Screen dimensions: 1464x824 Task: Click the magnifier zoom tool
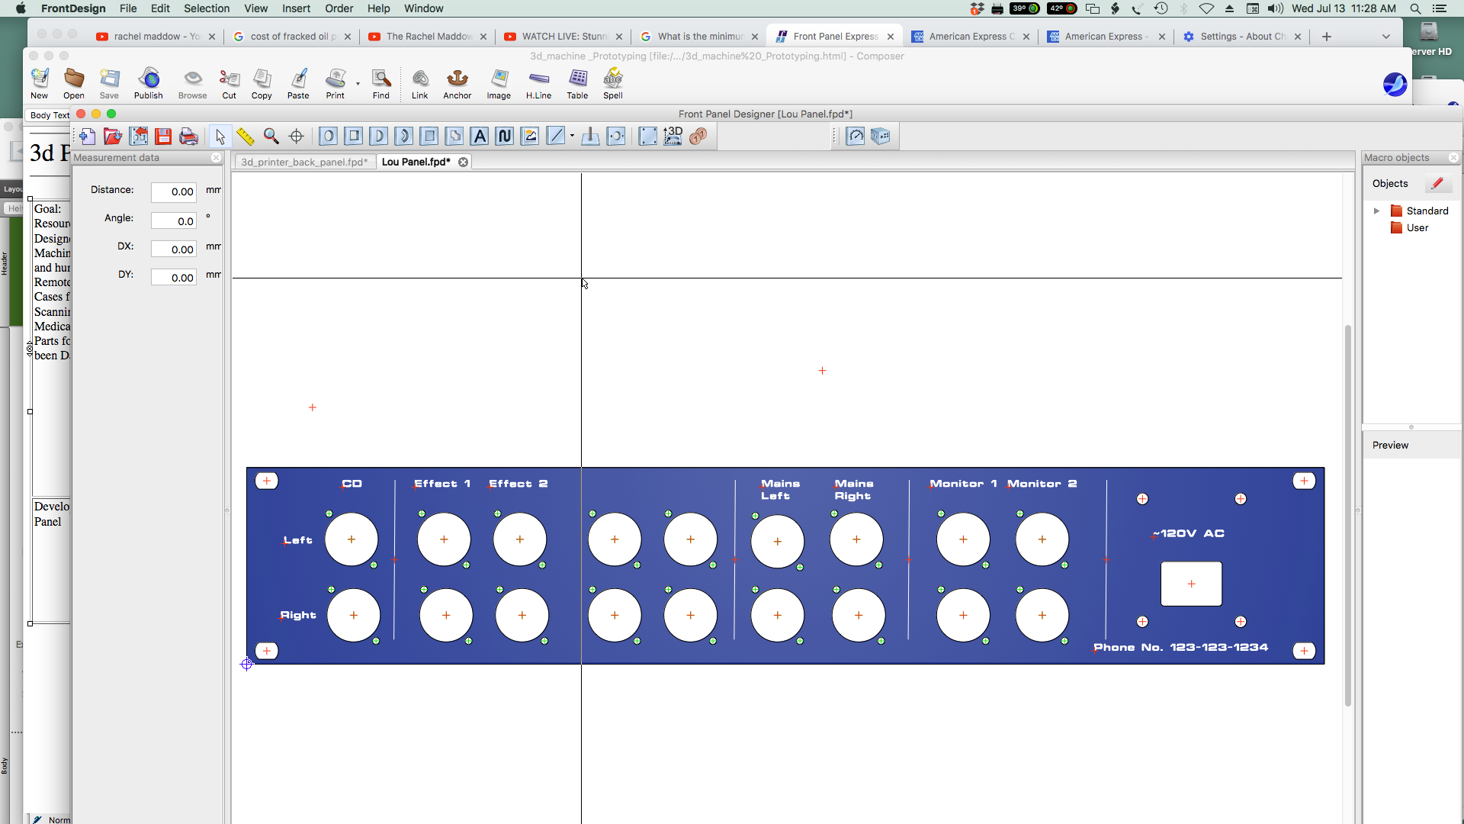pos(271,137)
